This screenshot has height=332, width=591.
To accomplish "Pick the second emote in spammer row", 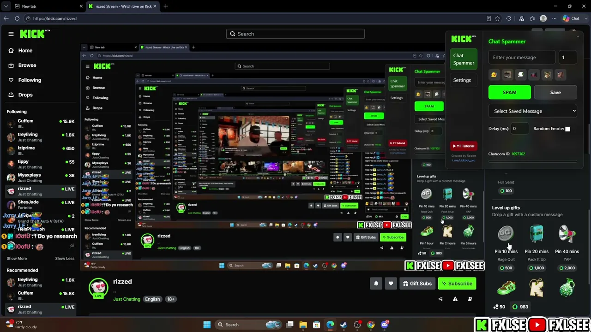I will tap(507, 75).
